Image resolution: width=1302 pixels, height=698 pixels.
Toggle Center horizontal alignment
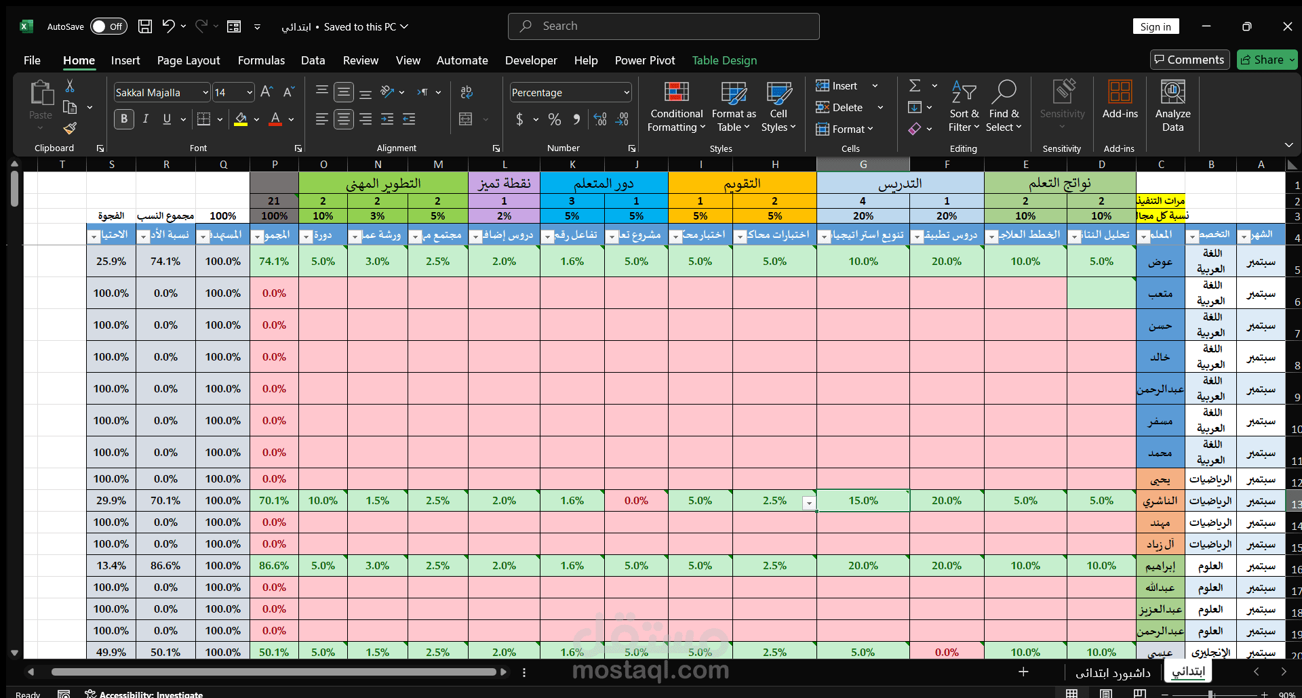click(344, 119)
